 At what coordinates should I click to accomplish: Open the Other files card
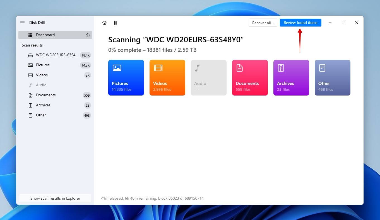tap(333, 78)
